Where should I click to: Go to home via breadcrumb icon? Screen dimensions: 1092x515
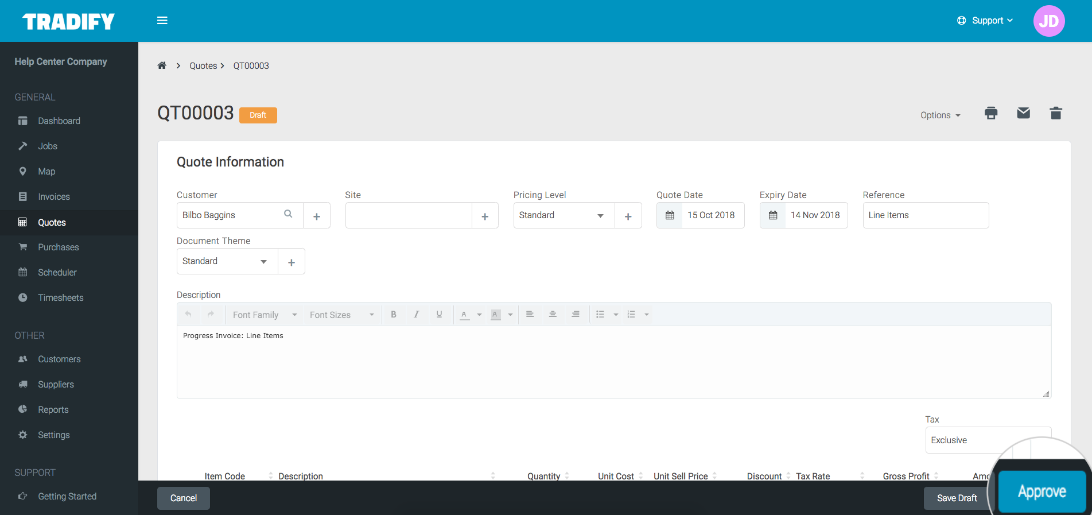(162, 65)
